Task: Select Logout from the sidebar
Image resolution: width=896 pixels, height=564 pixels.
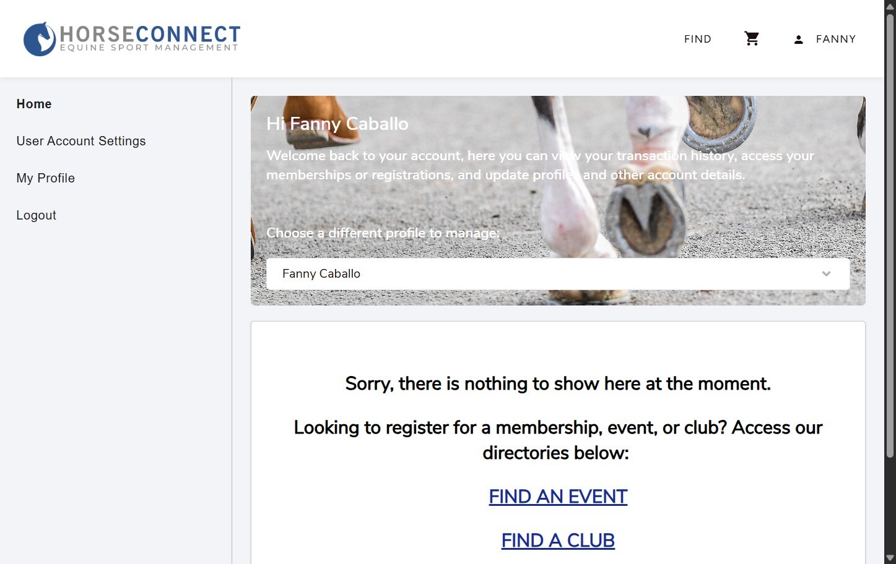Action: (37, 215)
